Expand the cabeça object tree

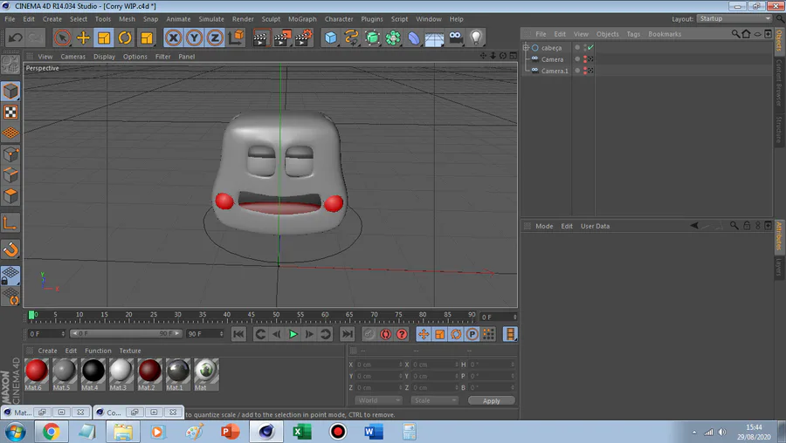[527, 48]
